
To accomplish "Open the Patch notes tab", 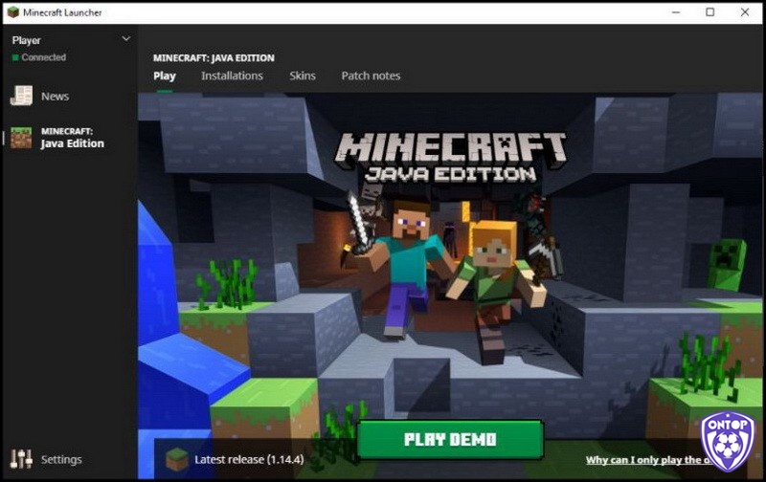I will click(371, 76).
